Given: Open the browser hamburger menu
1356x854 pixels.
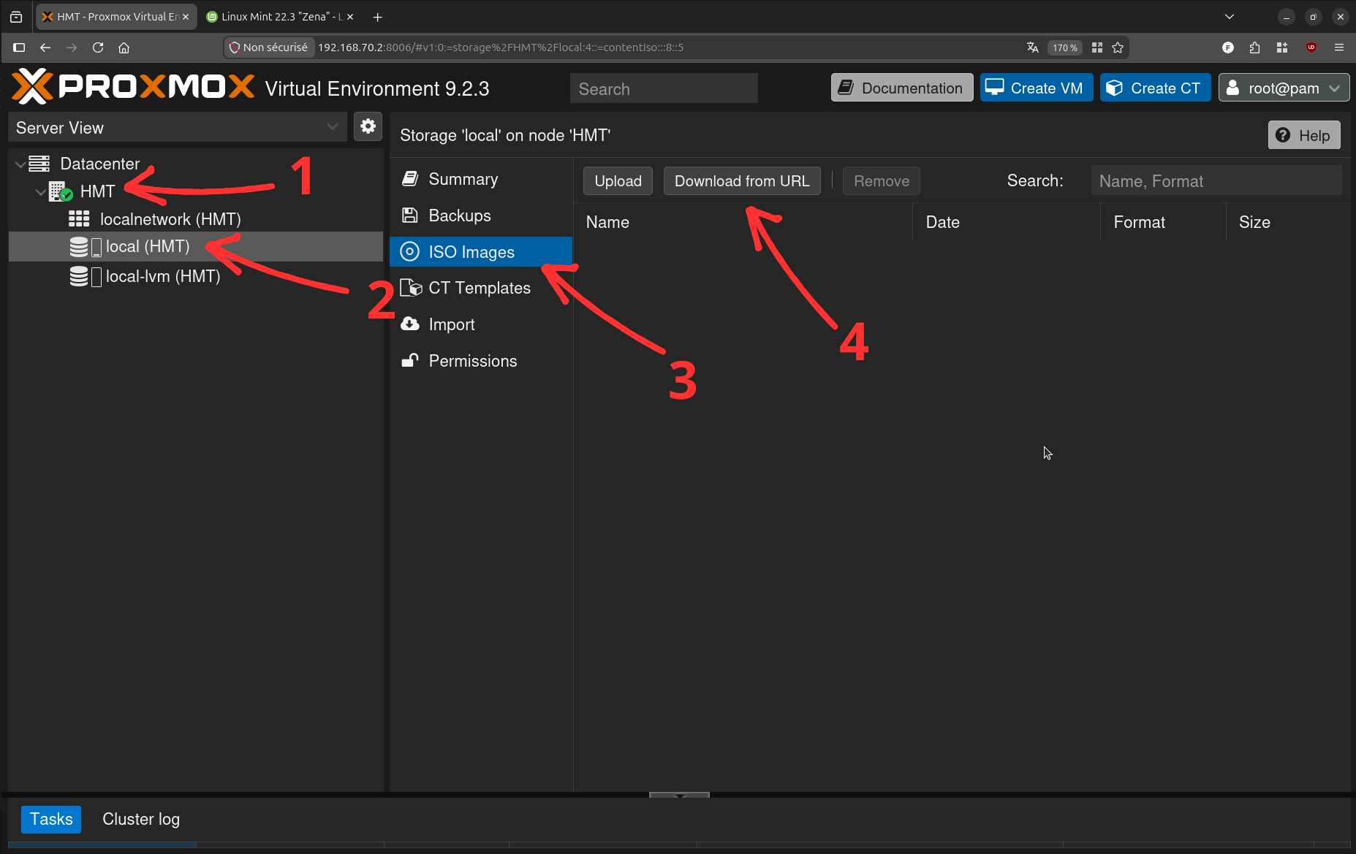Looking at the screenshot, I should point(1339,47).
